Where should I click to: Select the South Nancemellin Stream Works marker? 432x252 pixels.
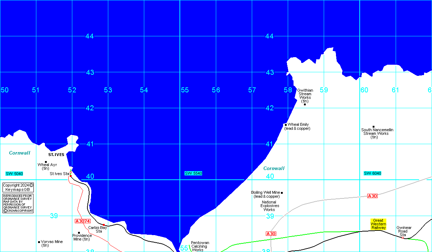373,127
